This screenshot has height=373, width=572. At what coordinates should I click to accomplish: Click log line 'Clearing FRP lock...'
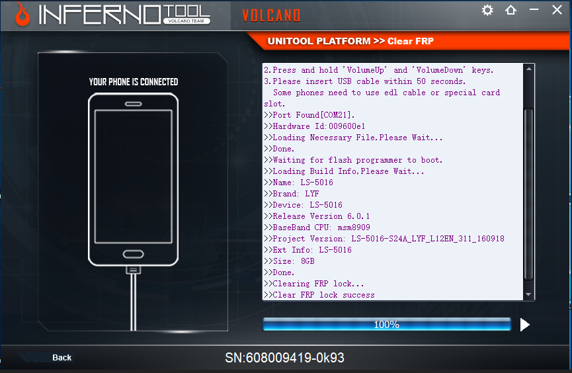click(x=314, y=284)
